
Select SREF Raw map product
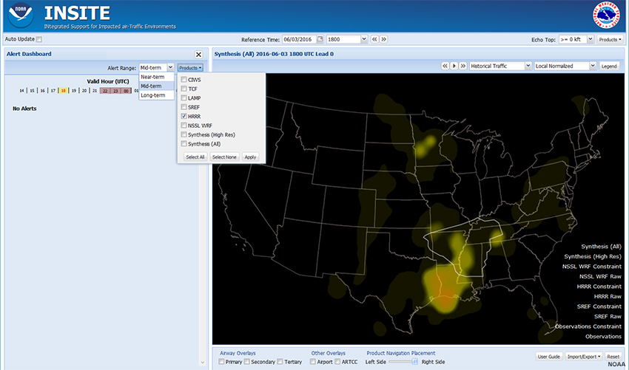pos(608,317)
